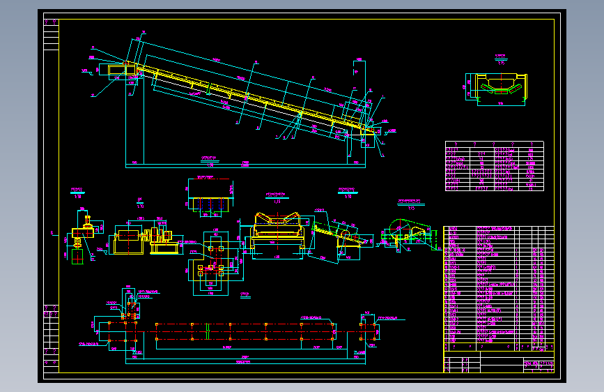Select the parts list table at lower right
The image size is (604, 392).
[499, 288]
